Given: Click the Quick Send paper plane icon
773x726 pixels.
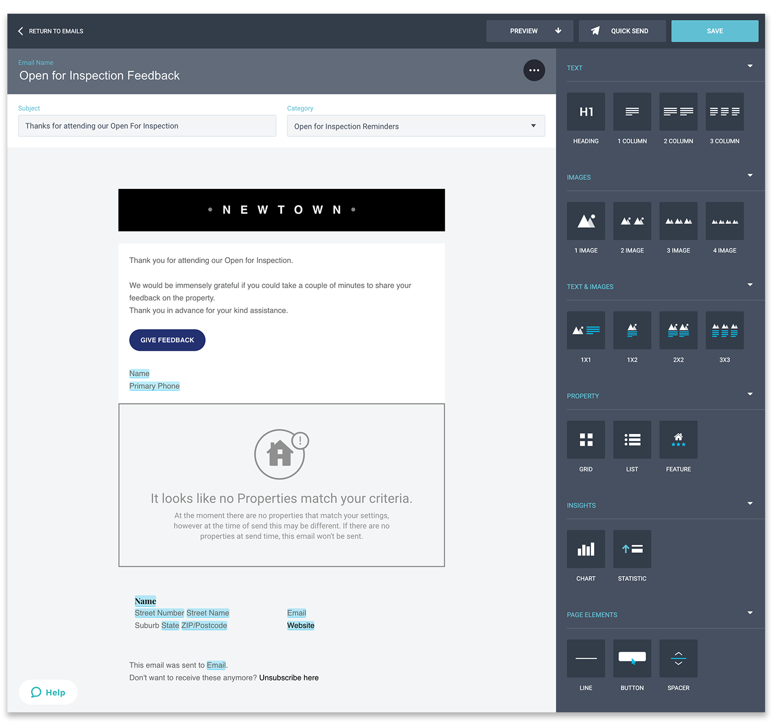Looking at the screenshot, I should tap(595, 31).
